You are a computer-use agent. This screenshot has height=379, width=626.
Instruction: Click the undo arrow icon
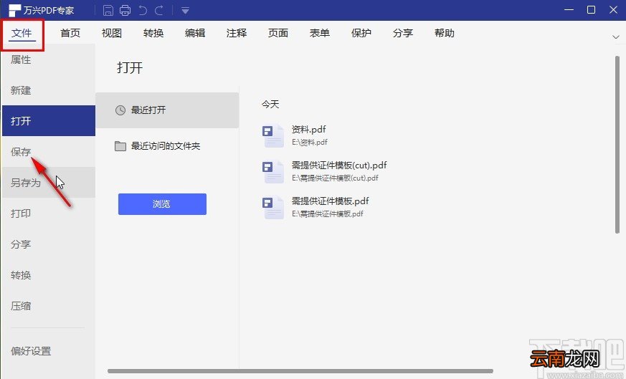(x=143, y=10)
